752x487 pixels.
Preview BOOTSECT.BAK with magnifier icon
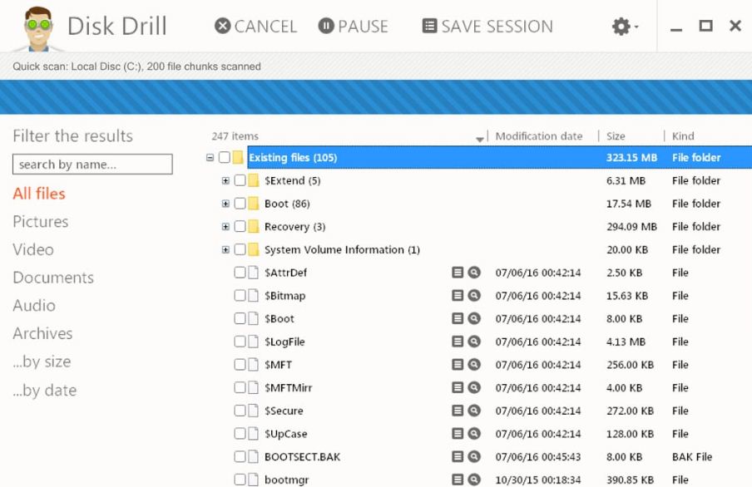pos(474,457)
